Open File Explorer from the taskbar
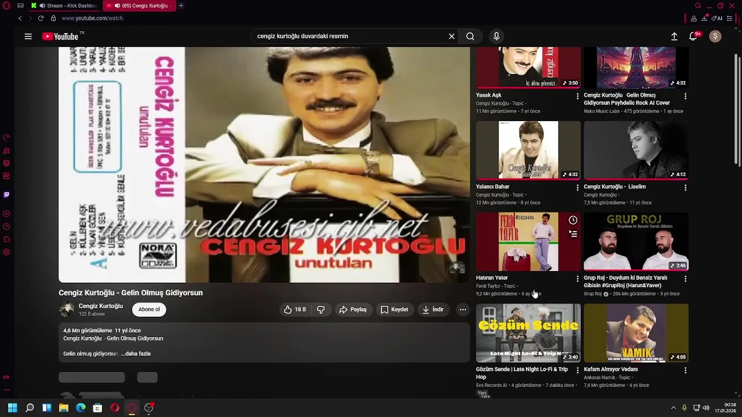The image size is (742, 417). point(64,408)
